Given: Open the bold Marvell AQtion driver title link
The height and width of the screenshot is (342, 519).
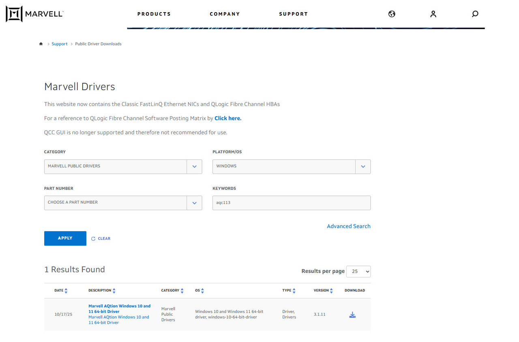Looking at the screenshot, I should click(x=120, y=309).
